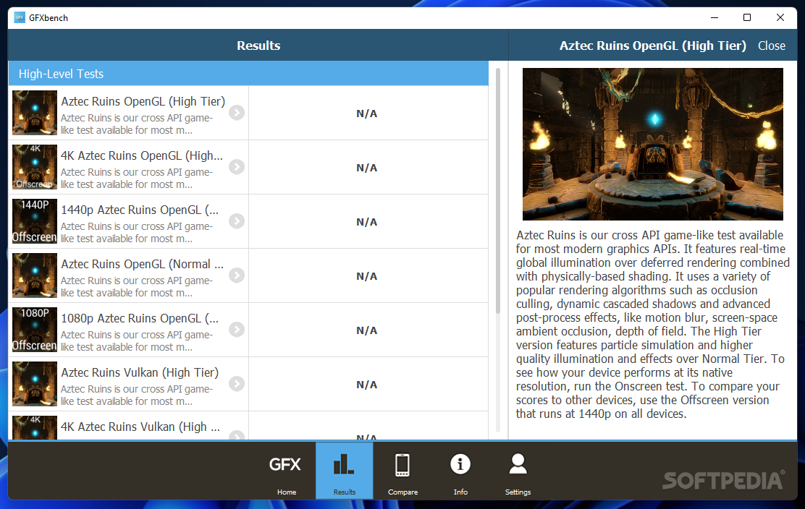Click the large Aztec Ruins preview image
805x509 pixels.
[652, 144]
